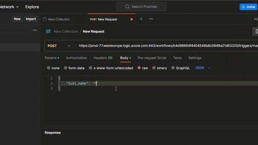Click the Import button
258x145 pixels.
[x=31, y=19]
